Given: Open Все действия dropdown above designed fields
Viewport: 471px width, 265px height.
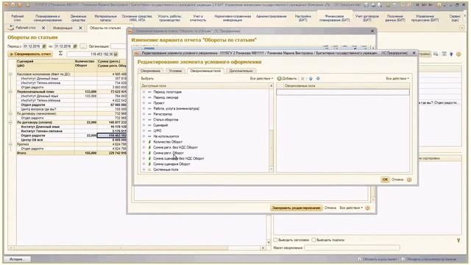Looking at the screenshot, I should (x=397, y=79).
